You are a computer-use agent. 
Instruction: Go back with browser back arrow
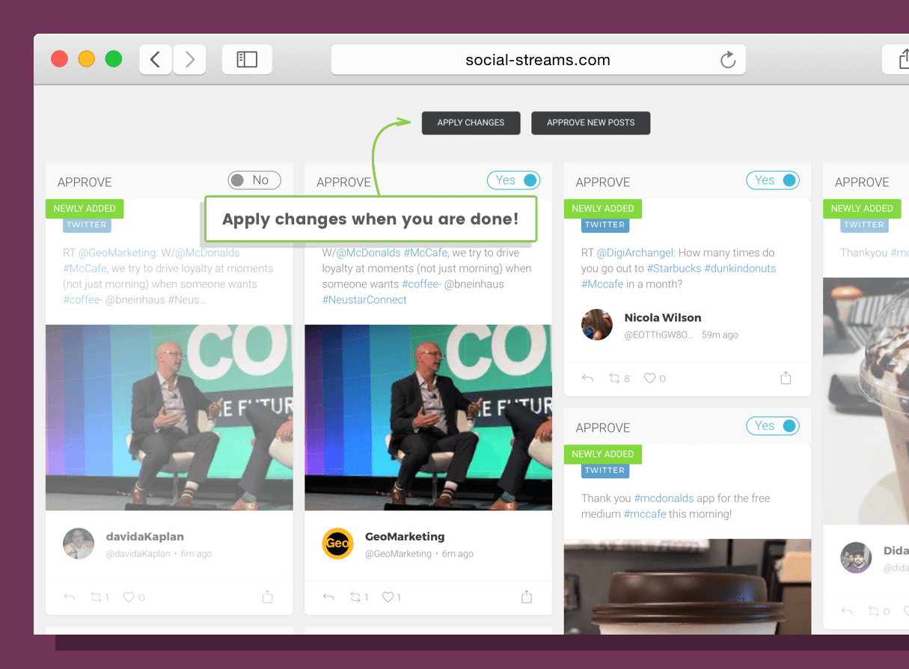coord(156,60)
